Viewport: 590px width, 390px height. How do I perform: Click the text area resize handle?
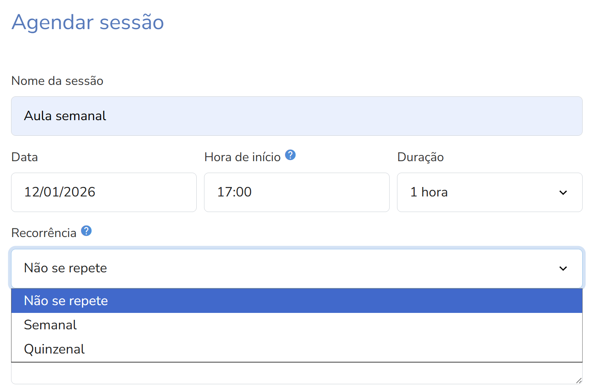pos(579,381)
